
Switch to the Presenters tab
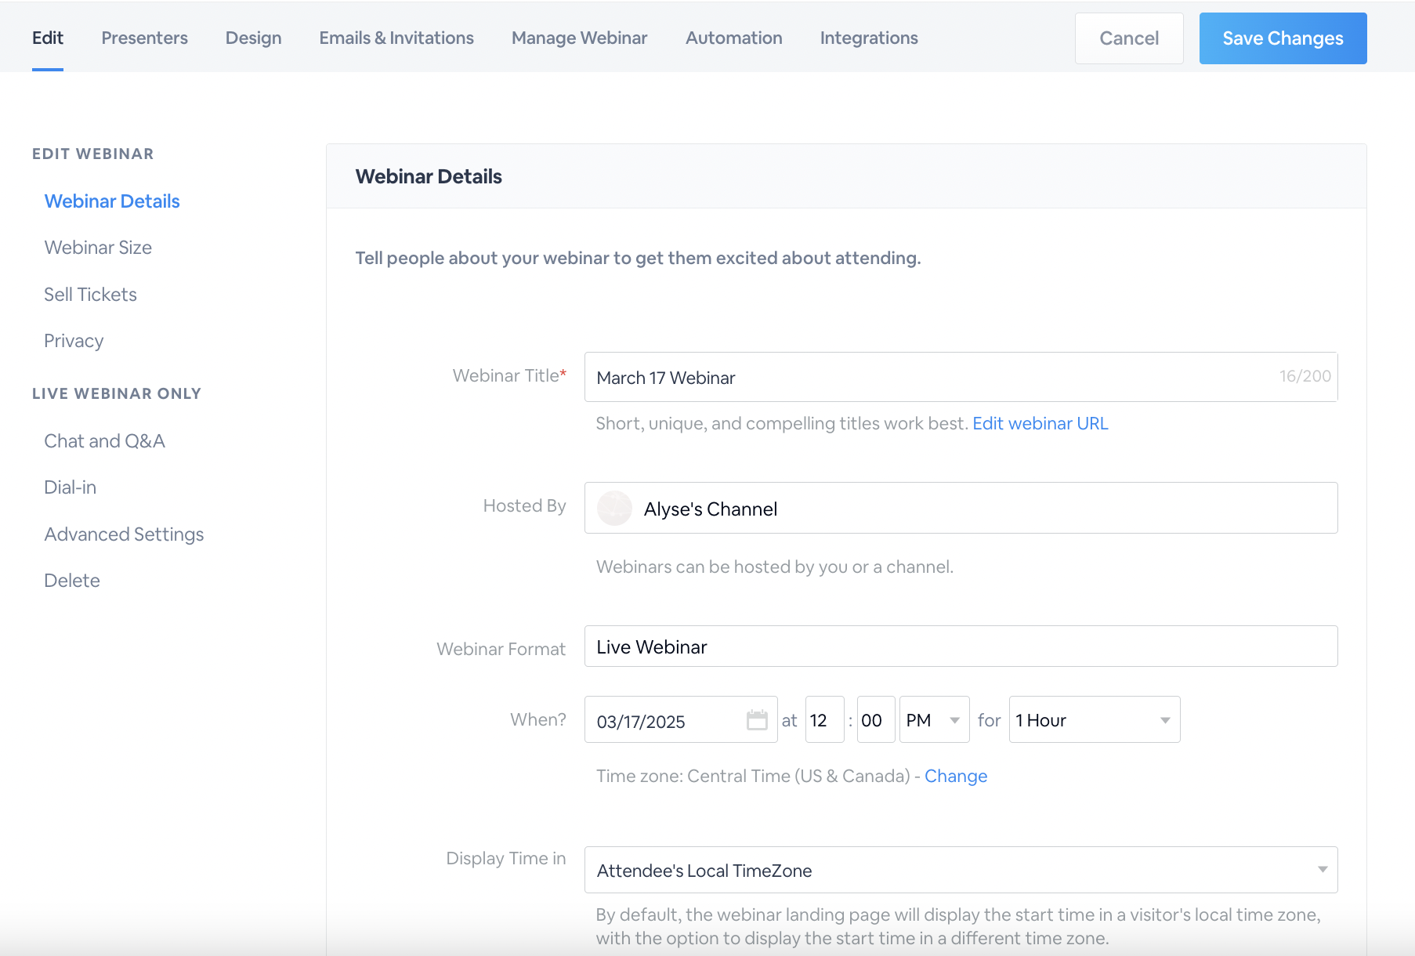144,38
